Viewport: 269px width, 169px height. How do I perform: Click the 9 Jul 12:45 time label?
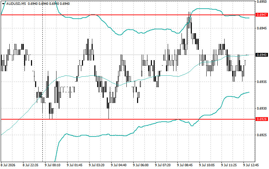coord(251,165)
